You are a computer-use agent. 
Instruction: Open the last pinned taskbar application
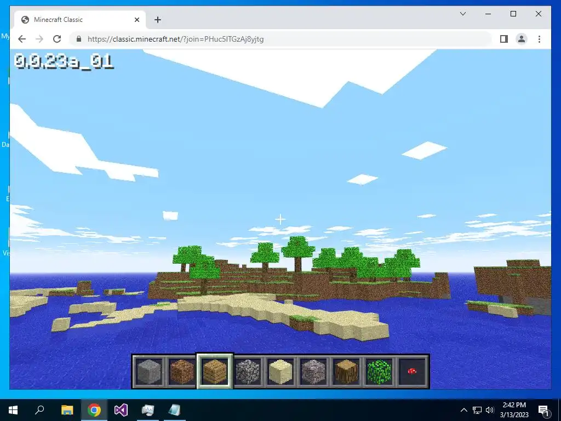tap(175, 410)
